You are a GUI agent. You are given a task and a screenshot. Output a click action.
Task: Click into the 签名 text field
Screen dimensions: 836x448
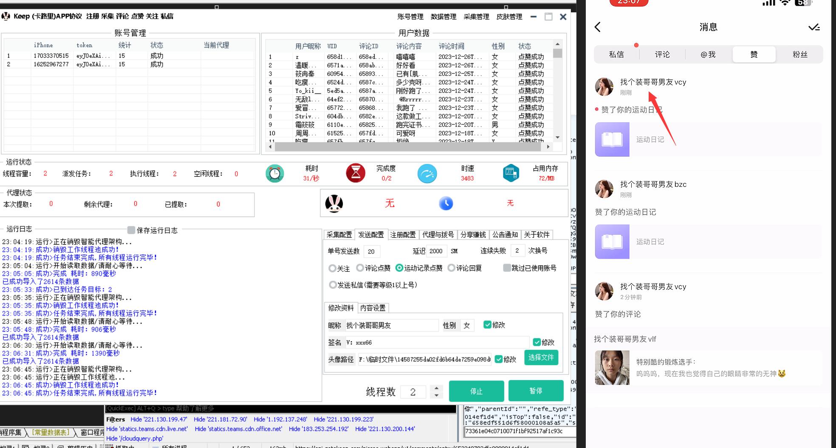point(436,342)
